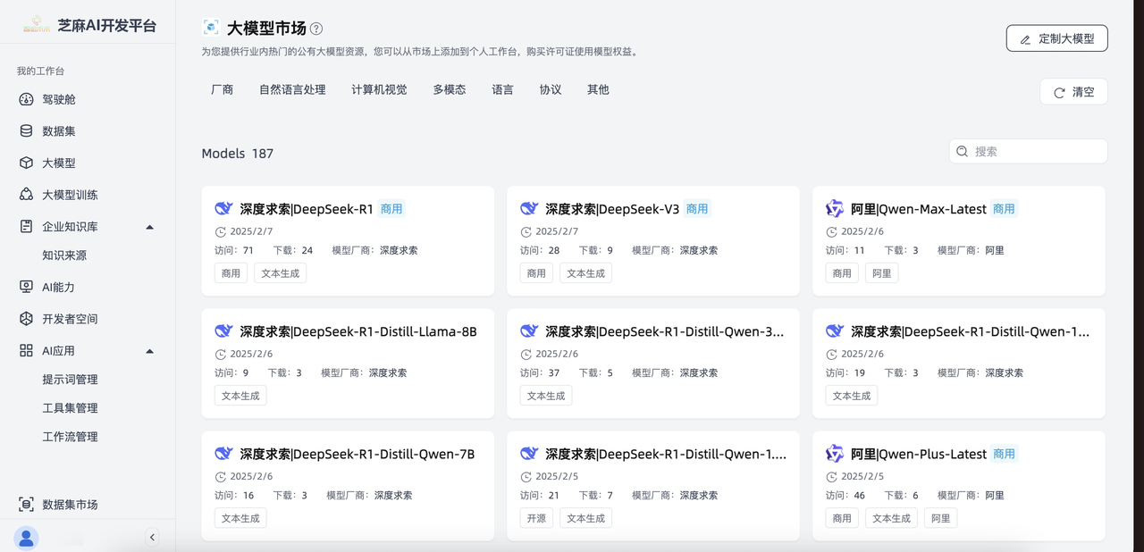
Task: Click the help question mark beside 大模型市场
Action: click(316, 29)
